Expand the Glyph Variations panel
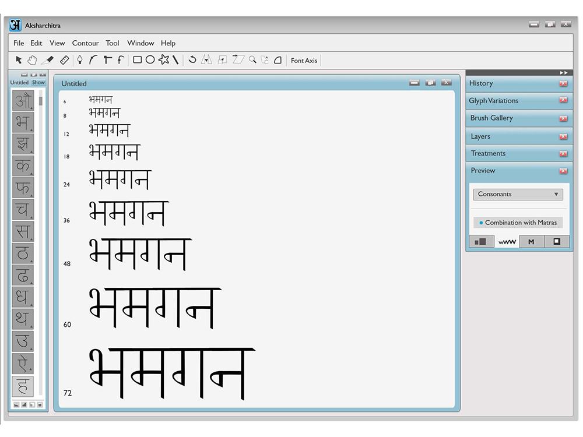This screenshot has width=583, height=437. [x=493, y=100]
